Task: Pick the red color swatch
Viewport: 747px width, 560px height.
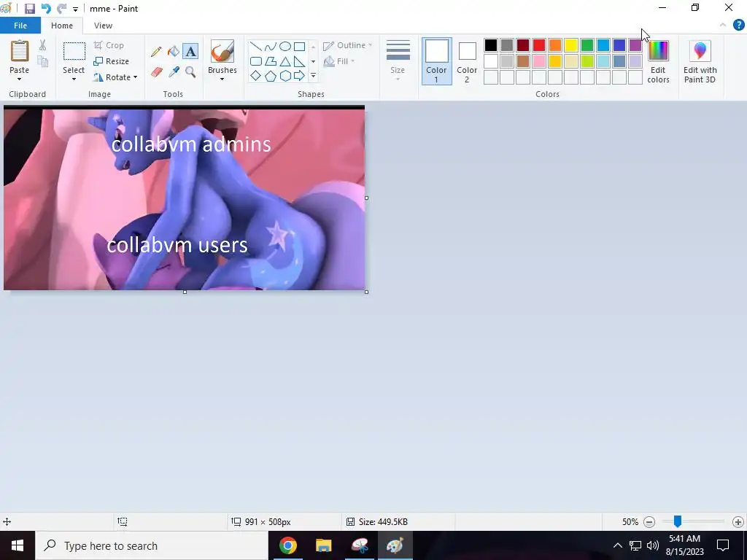Action: pyautogui.click(x=539, y=45)
